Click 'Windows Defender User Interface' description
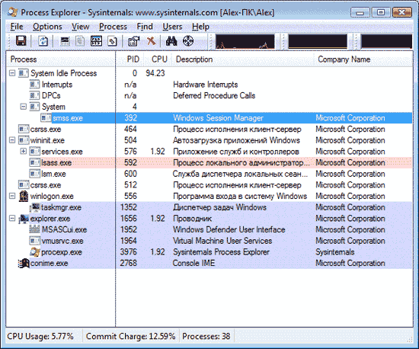 (x=229, y=229)
